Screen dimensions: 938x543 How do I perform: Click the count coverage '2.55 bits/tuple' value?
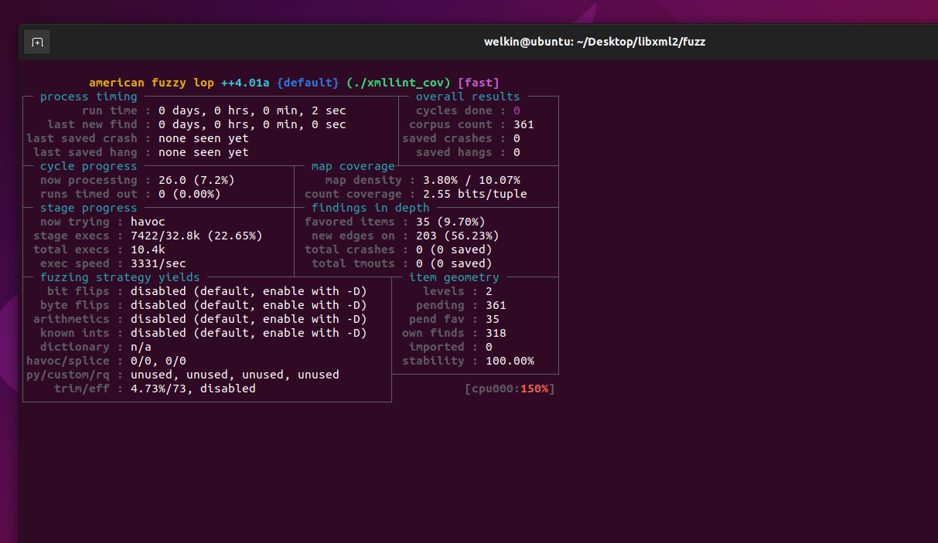pyautogui.click(x=475, y=194)
